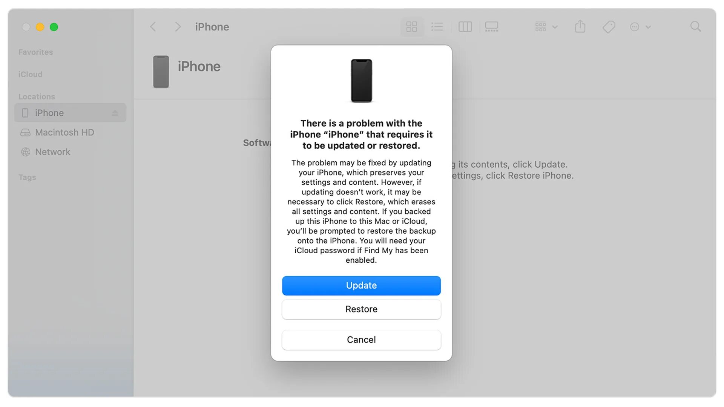Click Restore to erase iPhone contents

pyautogui.click(x=362, y=309)
